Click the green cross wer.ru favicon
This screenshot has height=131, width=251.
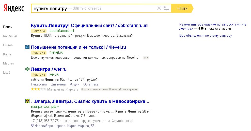click(28, 69)
